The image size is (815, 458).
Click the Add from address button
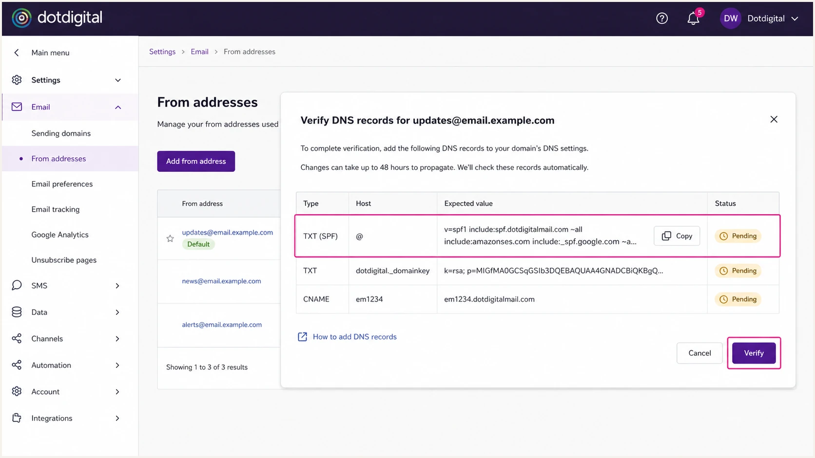(x=196, y=161)
